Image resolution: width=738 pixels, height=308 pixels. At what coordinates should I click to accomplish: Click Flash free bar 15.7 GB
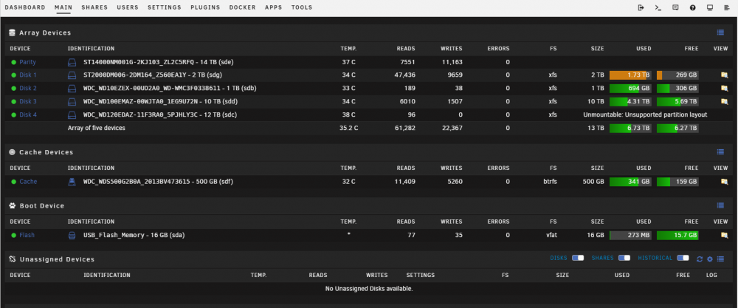point(677,235)
